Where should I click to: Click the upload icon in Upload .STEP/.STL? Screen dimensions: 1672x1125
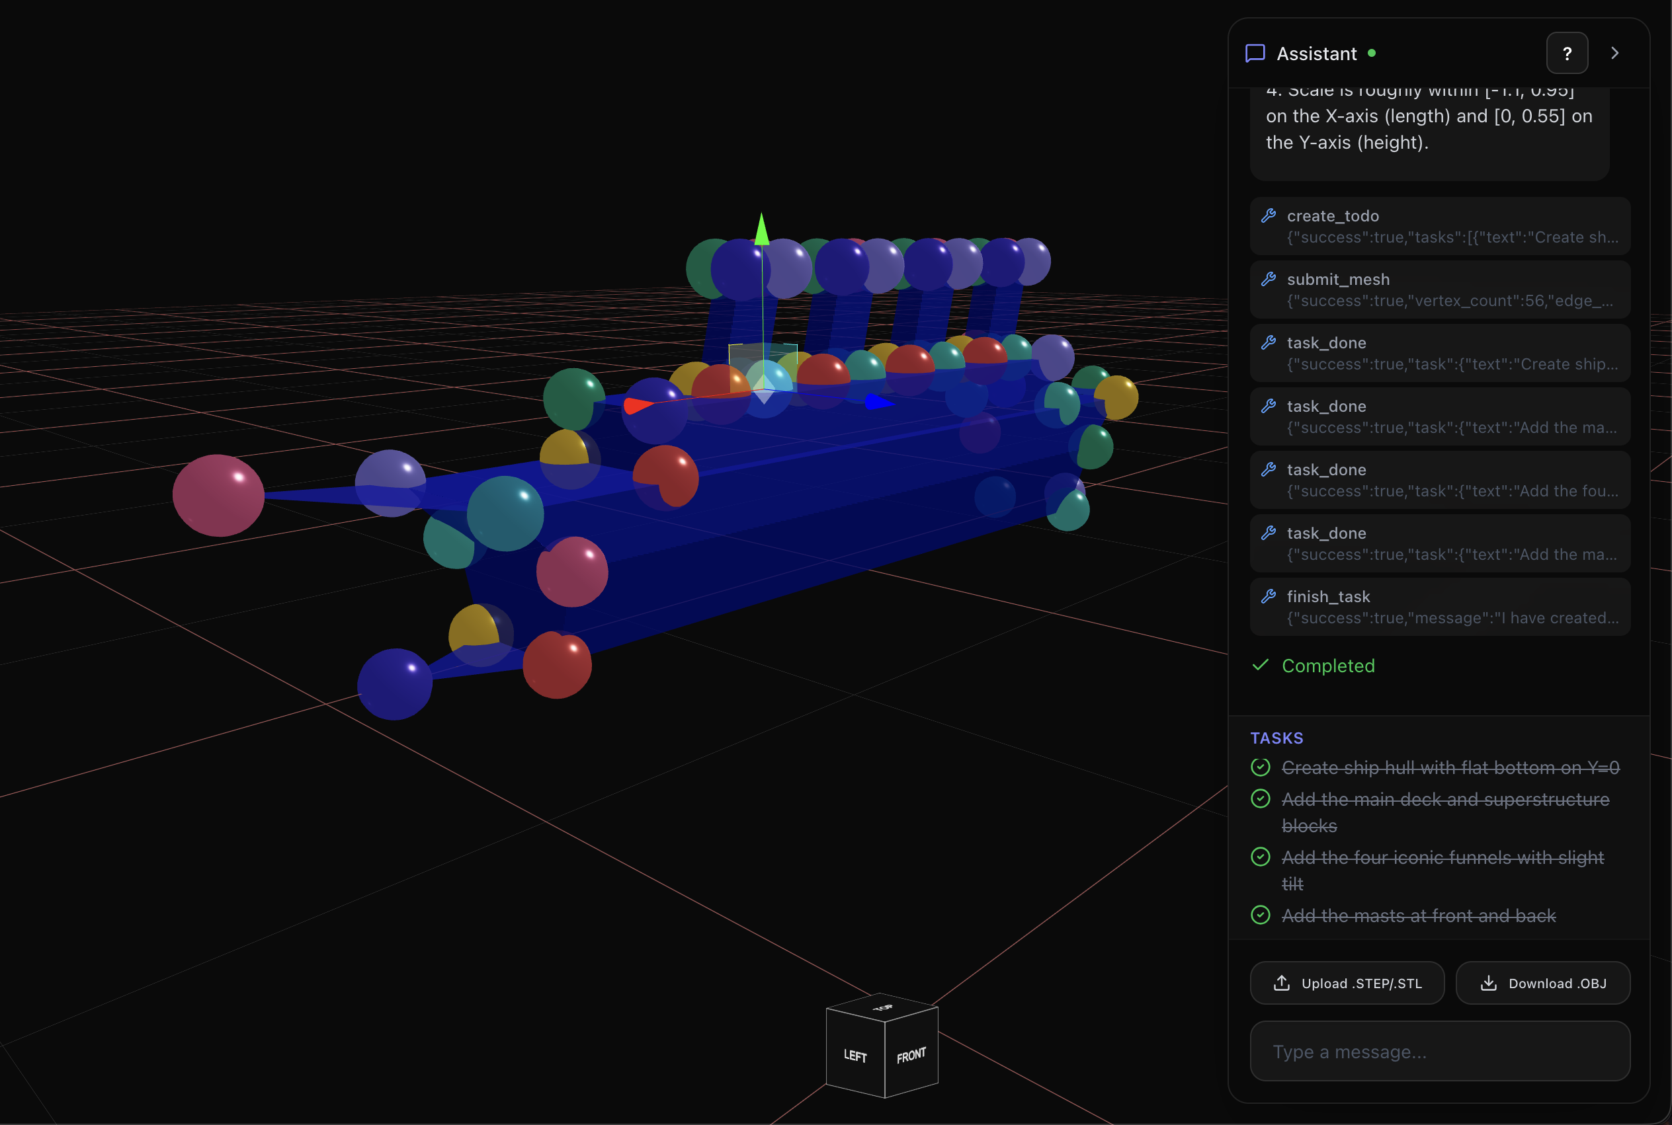1282,983
